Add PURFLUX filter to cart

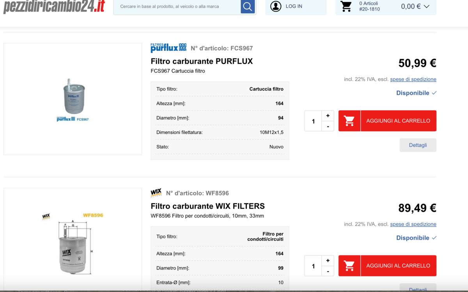pyautogui.click(x=398, y=121)
